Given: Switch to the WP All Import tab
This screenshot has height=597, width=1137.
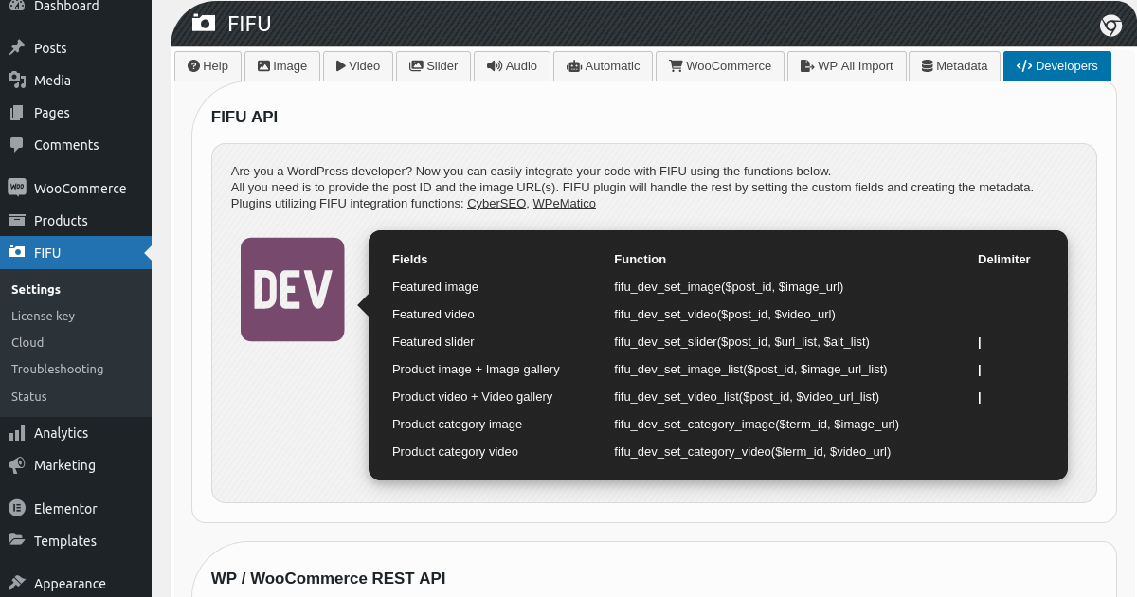Looking at the screenshot, I should pyautogui.click(x=846, y=66).
